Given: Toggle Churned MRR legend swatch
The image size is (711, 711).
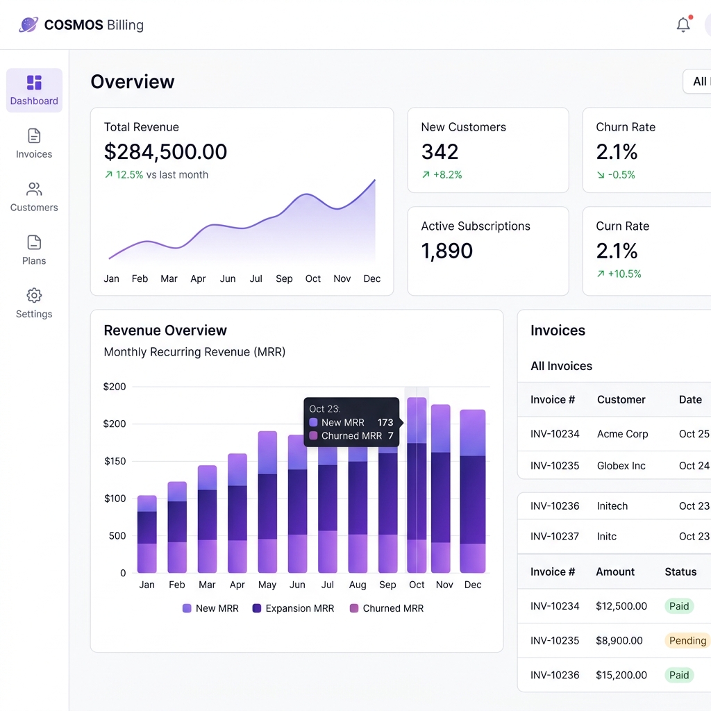Looking at the screenshot, I should tap(354, 608).
